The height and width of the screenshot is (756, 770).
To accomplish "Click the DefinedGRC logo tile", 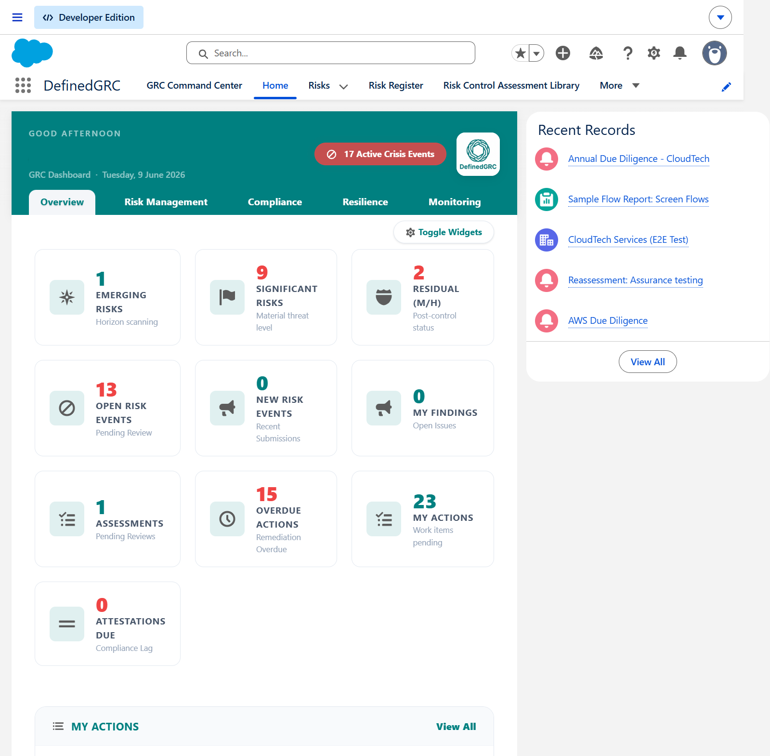I will coord(478,154).
